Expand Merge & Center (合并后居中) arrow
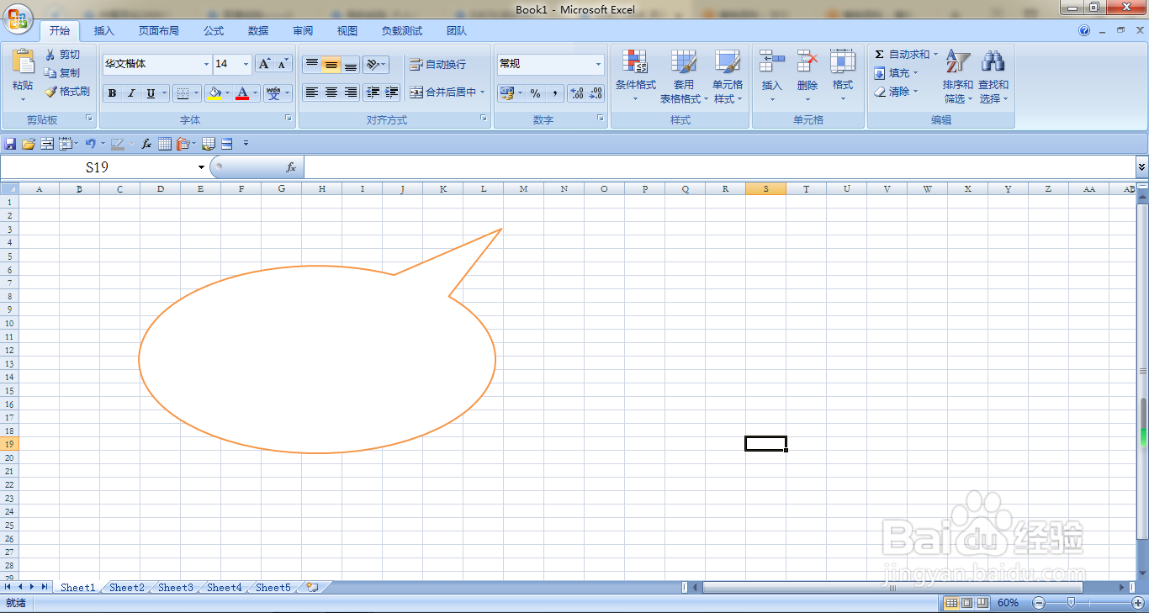 tap(483, 92)
